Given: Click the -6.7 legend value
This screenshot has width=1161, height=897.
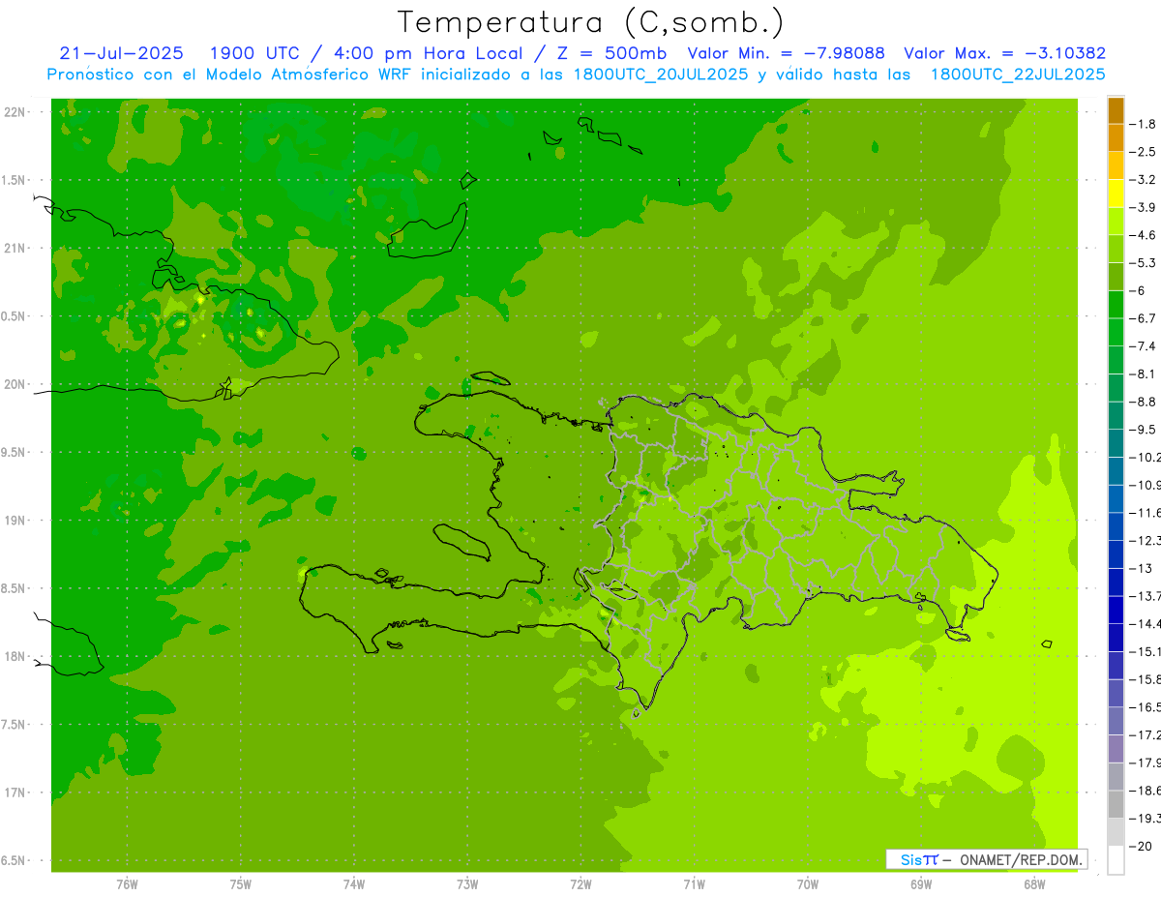Looking at the screenshot, I should 1144,318.
